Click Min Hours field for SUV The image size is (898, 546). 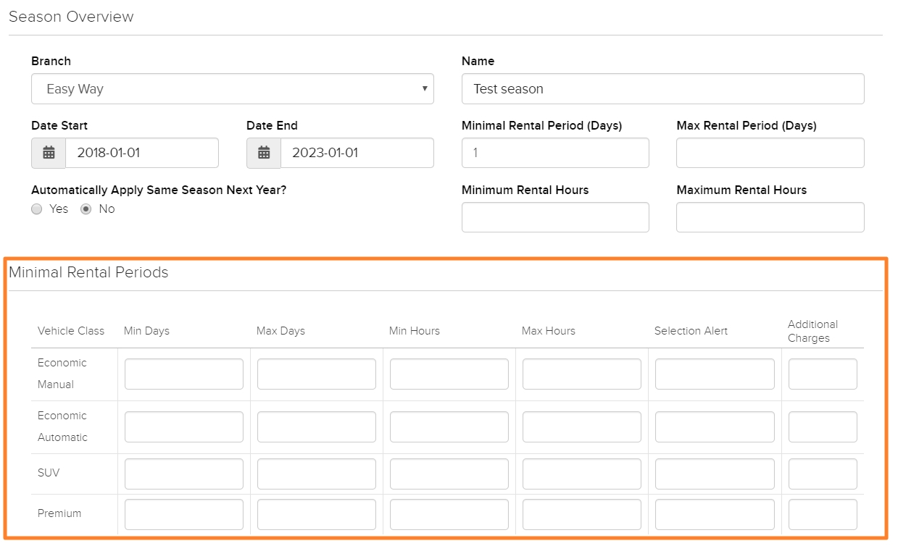click(x=449, y=474)
